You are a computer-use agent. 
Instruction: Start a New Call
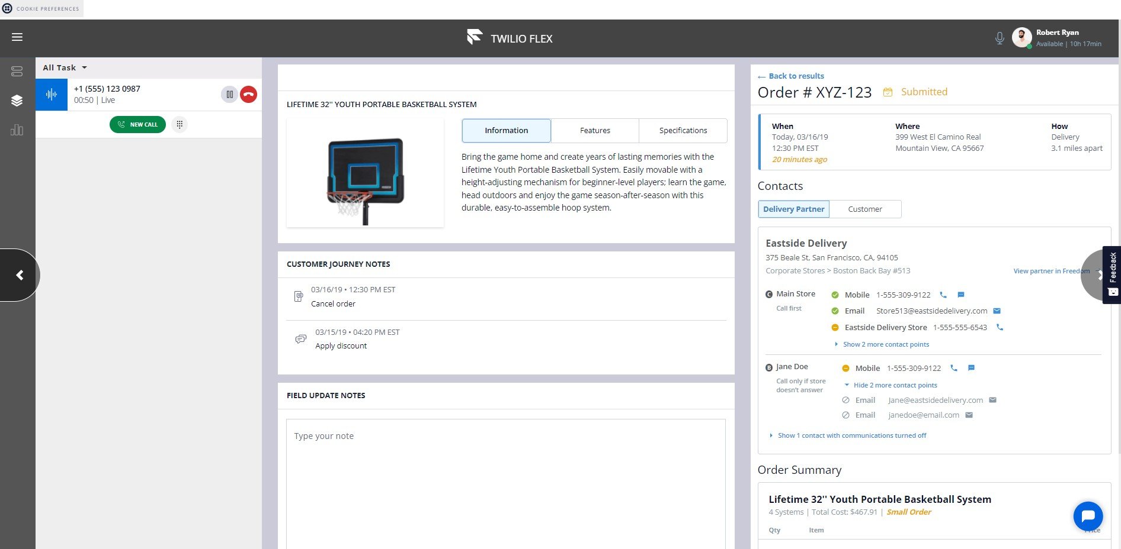tap(137, 125)
